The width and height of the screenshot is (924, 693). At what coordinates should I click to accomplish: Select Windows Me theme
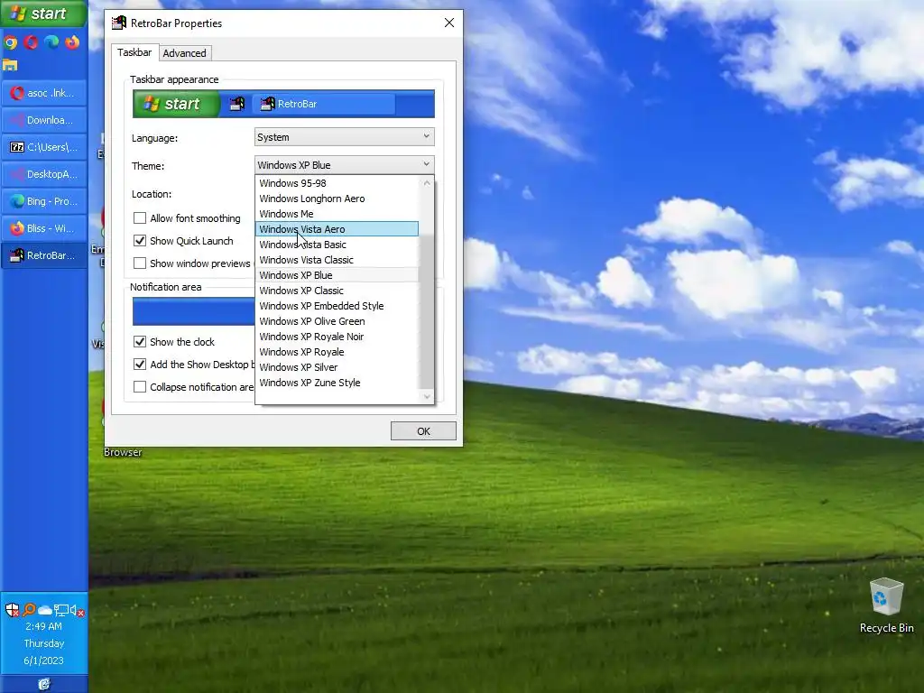coord(337,214)
